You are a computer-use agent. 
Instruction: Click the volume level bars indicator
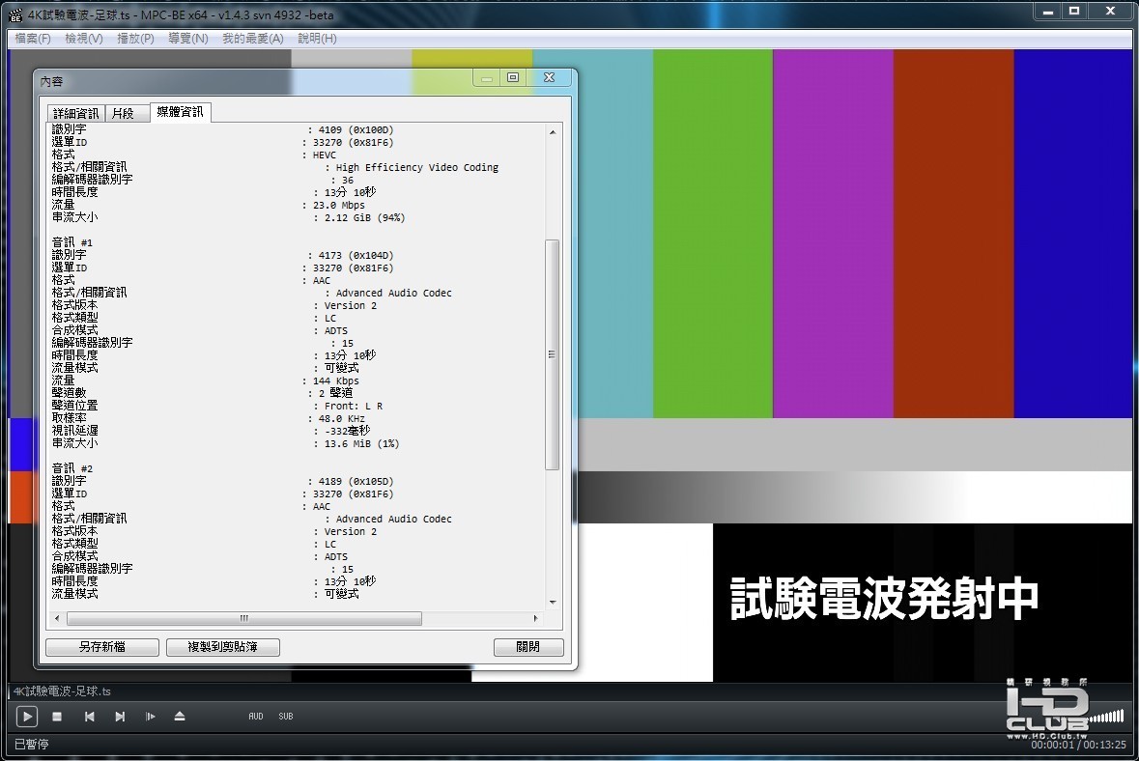(x=1107, y=717)
